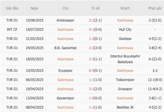Viewport: 164px width, 112px height.
Task: Click B.B. Gaziantep team name
Action: [x=65, y=48]
